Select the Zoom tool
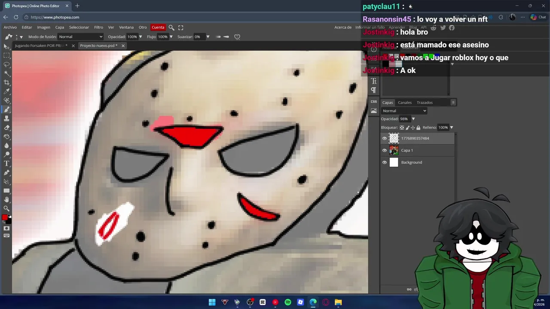 point(6,209)
